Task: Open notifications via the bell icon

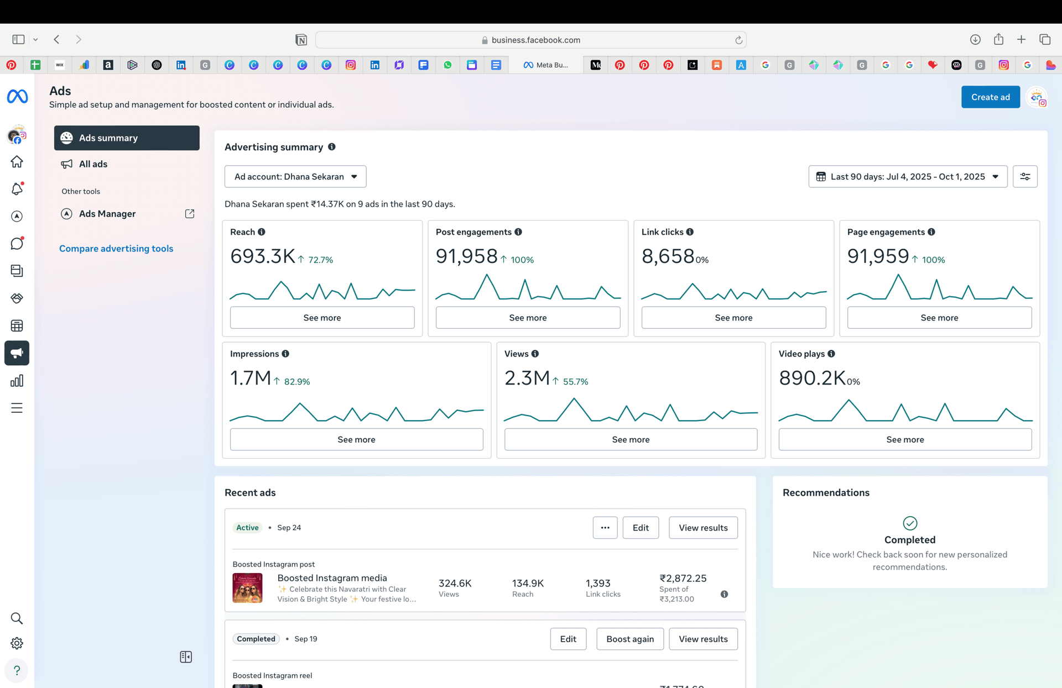Action: click(x=17, y=188)
